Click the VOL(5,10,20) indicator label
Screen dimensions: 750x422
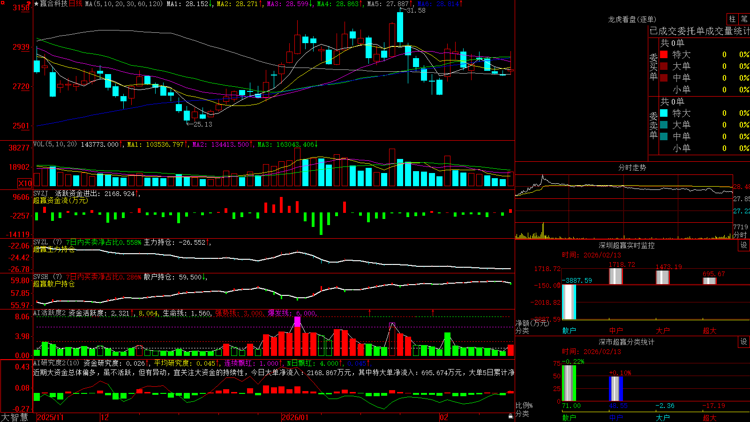tap(55, 144)
